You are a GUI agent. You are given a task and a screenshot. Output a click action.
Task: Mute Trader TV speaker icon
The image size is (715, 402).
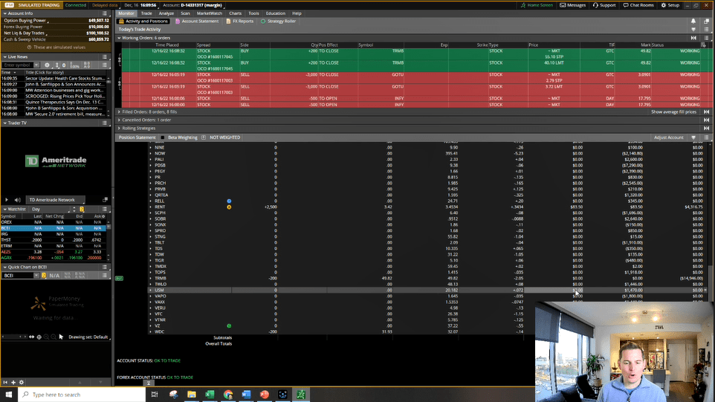coord(16,200)
